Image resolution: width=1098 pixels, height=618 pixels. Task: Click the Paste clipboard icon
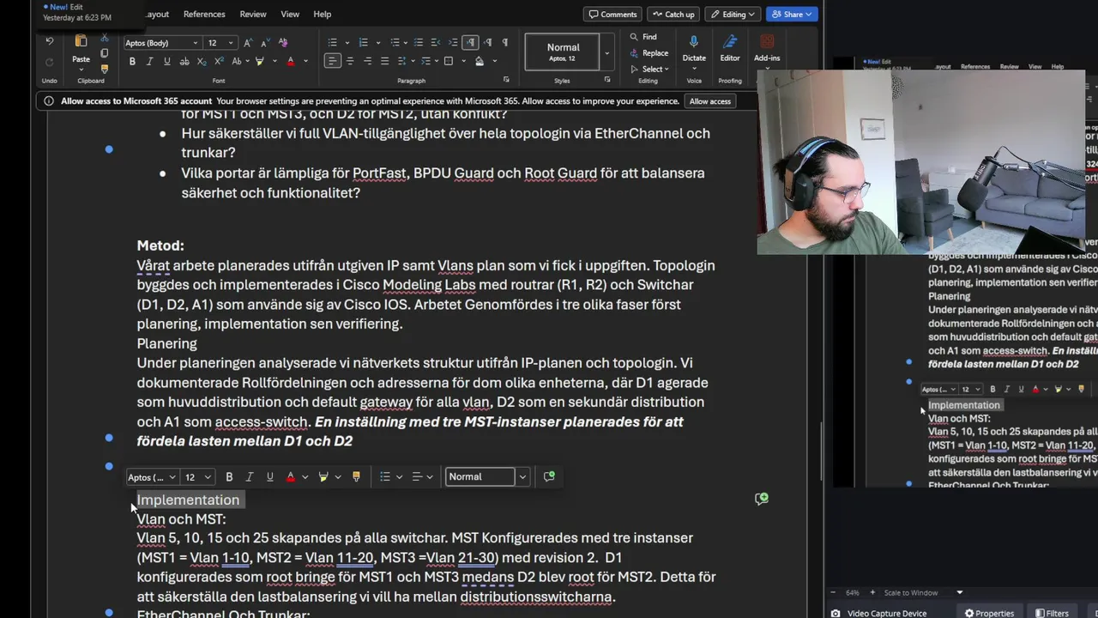(x=81, y=42)
